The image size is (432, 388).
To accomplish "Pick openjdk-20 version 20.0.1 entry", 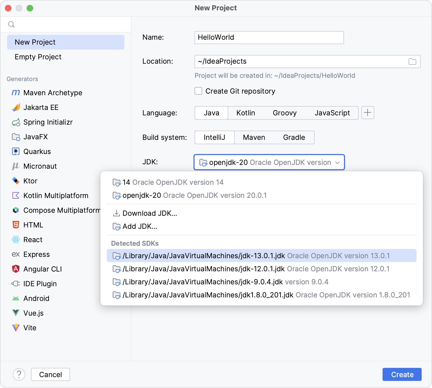I will (262, 195).
